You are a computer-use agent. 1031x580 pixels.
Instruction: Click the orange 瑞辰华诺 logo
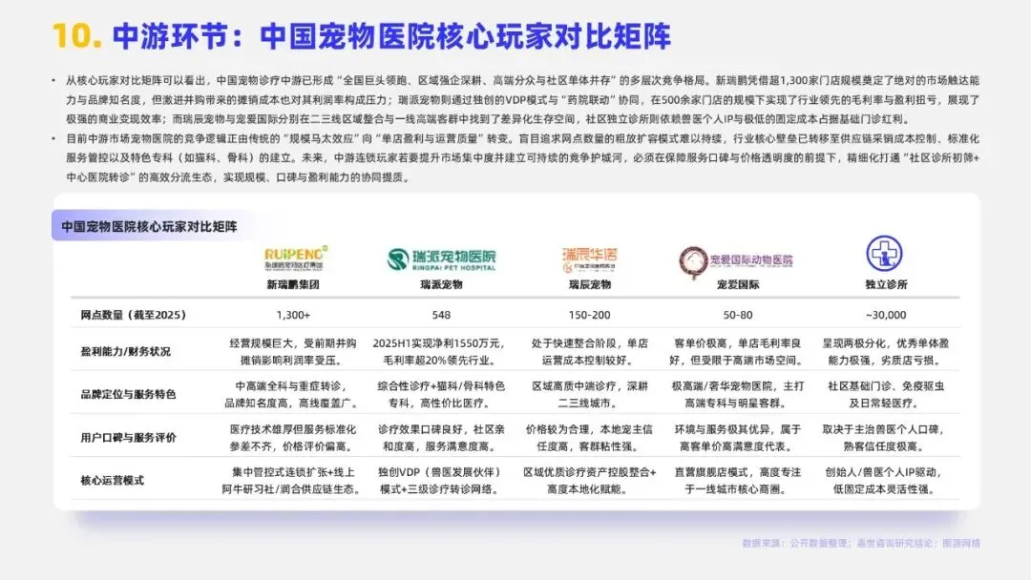point(589,259)
